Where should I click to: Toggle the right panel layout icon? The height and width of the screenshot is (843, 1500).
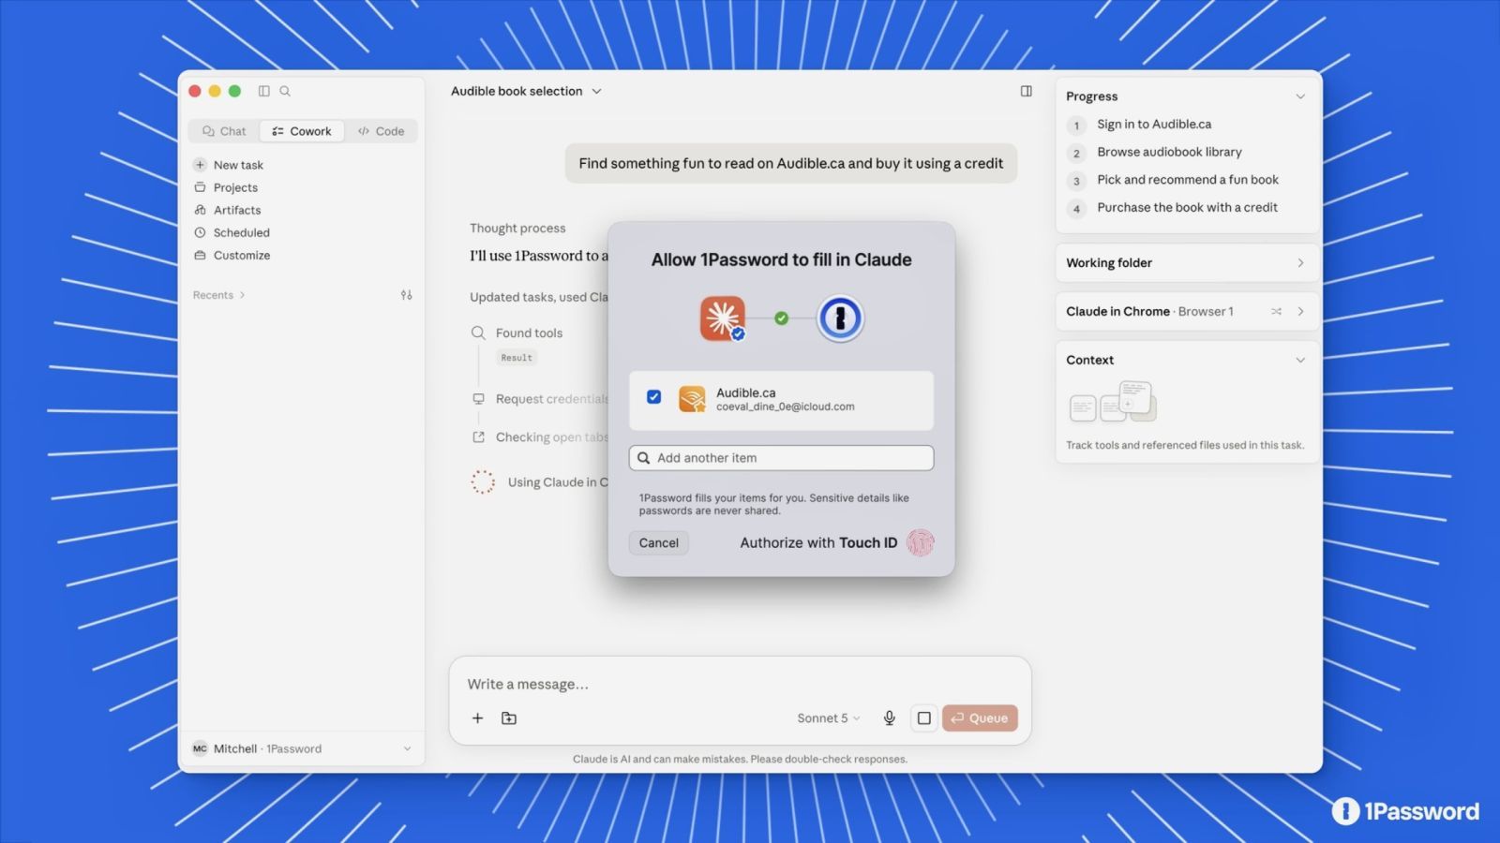1026,91
